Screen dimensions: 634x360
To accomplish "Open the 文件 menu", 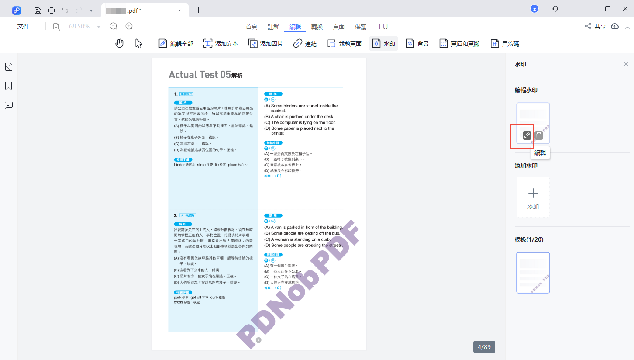I will pyautogui.click(x=19, y=26).
